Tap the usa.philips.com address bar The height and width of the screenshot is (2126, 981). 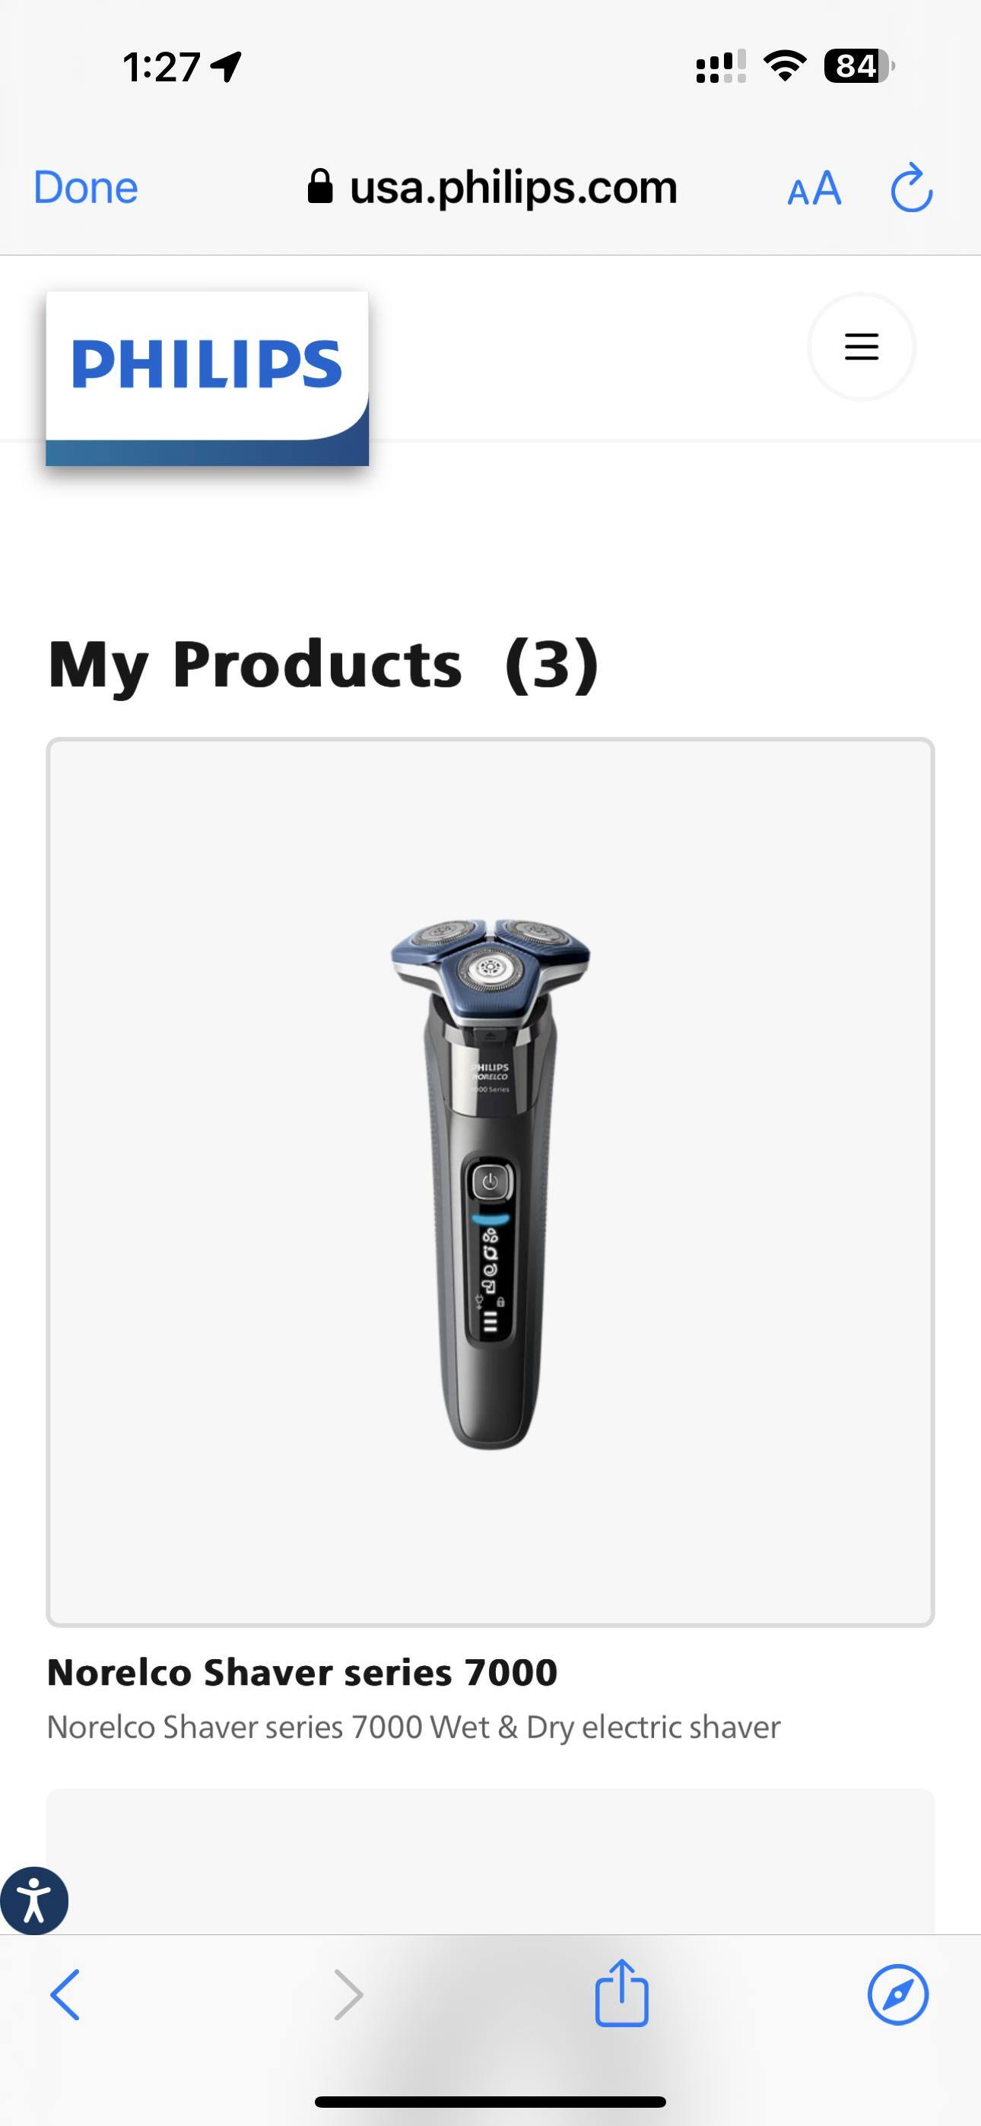tap(492, 187)
